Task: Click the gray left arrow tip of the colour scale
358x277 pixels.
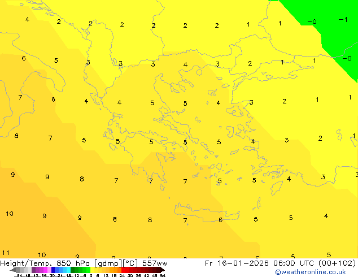Action: [13, 270]
